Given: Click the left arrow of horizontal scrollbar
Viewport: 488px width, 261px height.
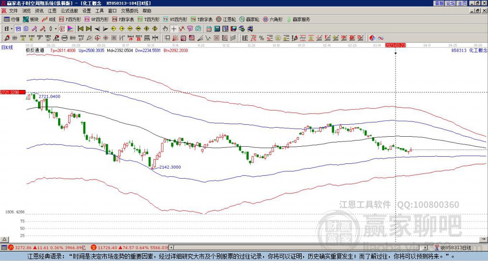Looking at the screenshot, I should (171, 248).
